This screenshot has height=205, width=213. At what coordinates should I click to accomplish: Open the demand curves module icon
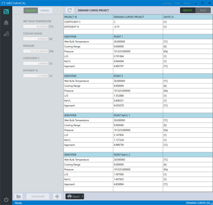[6, 12]
